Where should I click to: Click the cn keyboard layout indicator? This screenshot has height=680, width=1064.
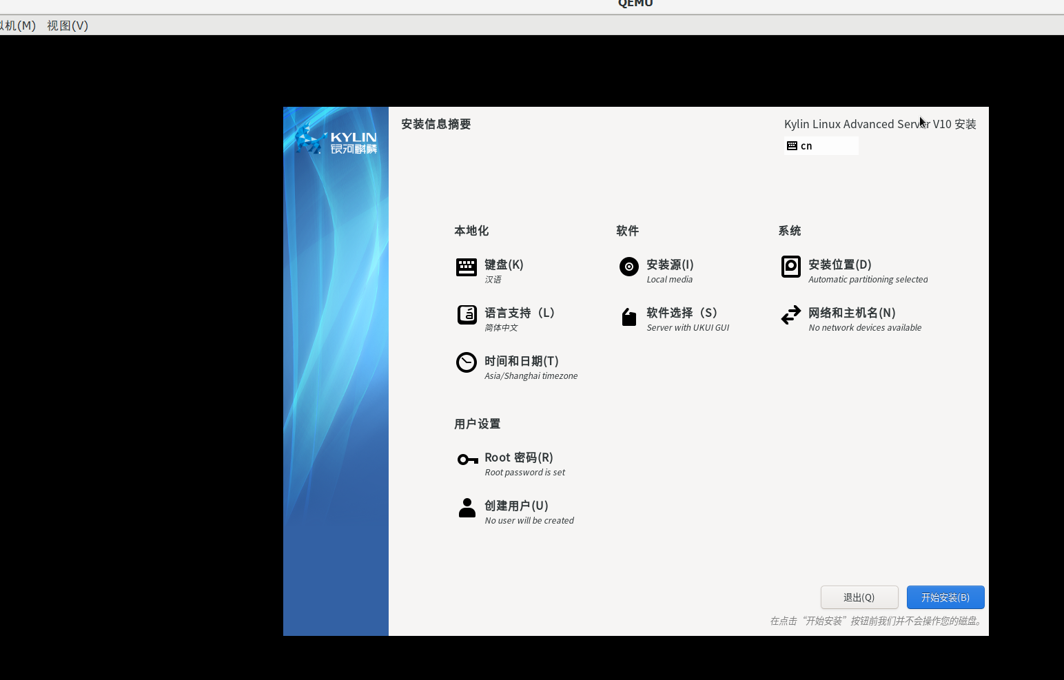pyautogui.click(x=821, y=146)
